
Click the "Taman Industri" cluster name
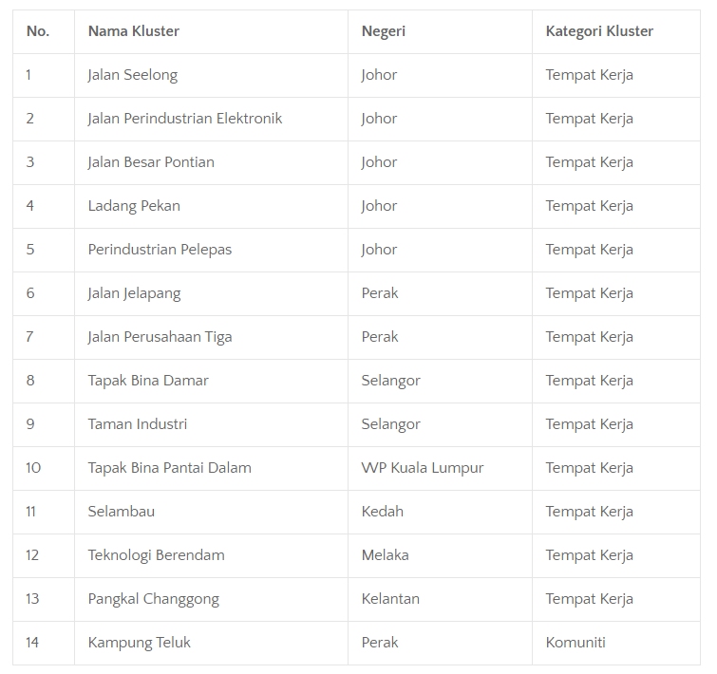coord(138,424)
